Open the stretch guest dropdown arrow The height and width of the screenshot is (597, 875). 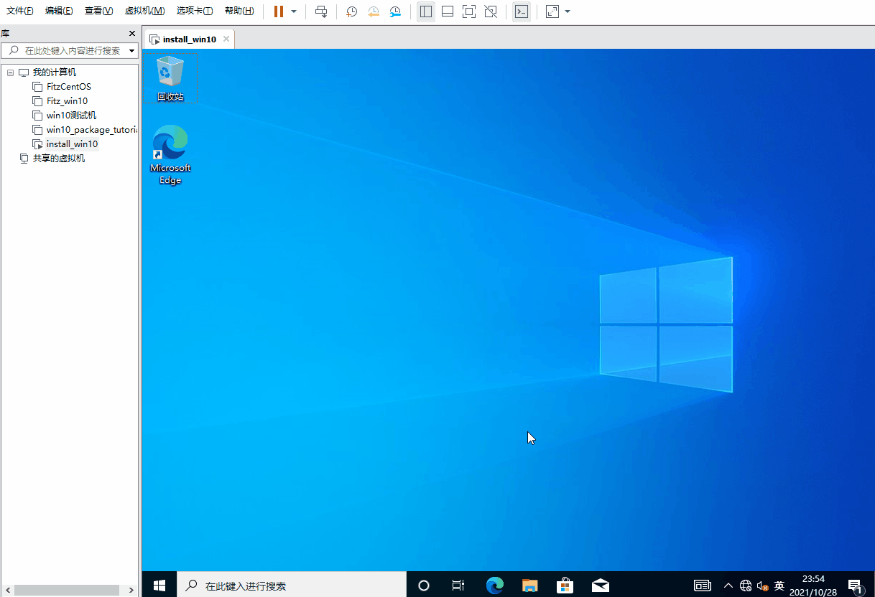[568, 11]
